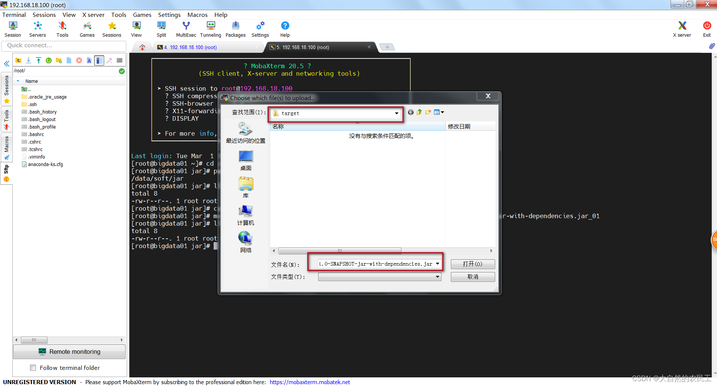Switch to the Sessions side tab
Viewport: 717px width, 386px height.
6,89
